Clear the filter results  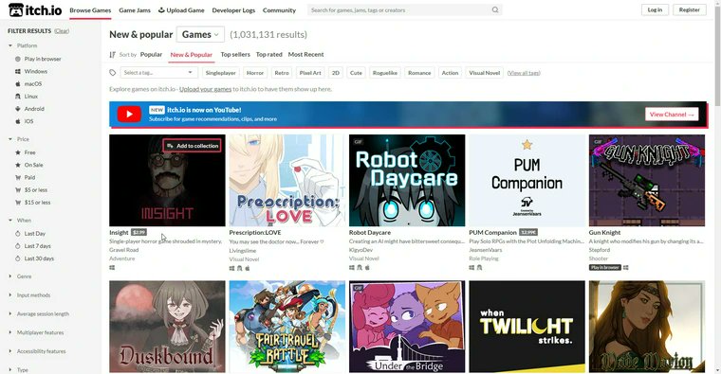tap(62, 31)
